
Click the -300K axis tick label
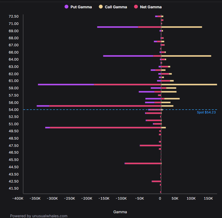click(x=52, y=198)
